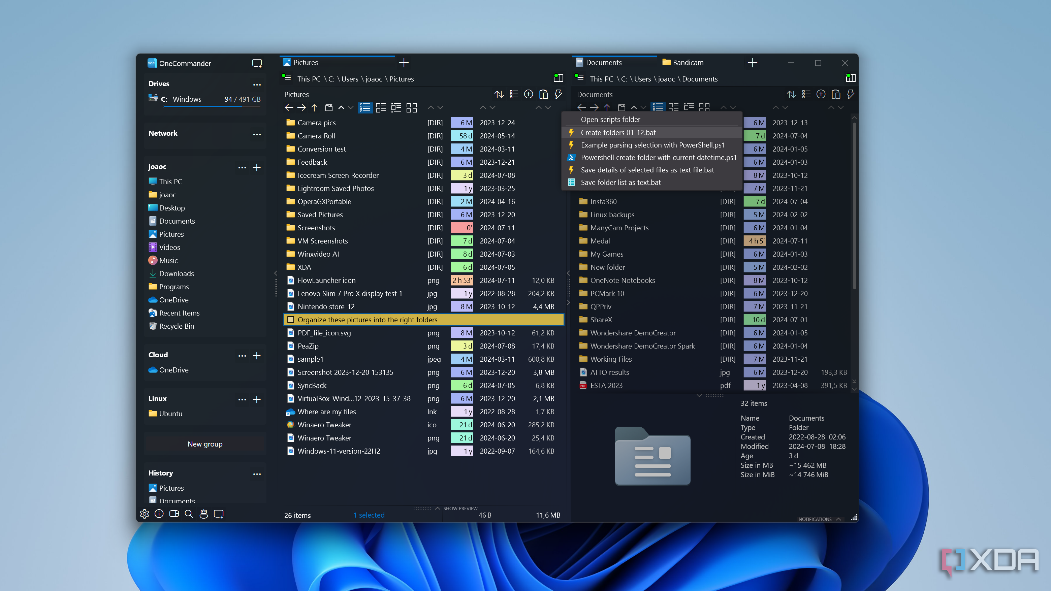Click the Documents folder preview thumbnail
The image size is (1051, 591).
point(652,456)
